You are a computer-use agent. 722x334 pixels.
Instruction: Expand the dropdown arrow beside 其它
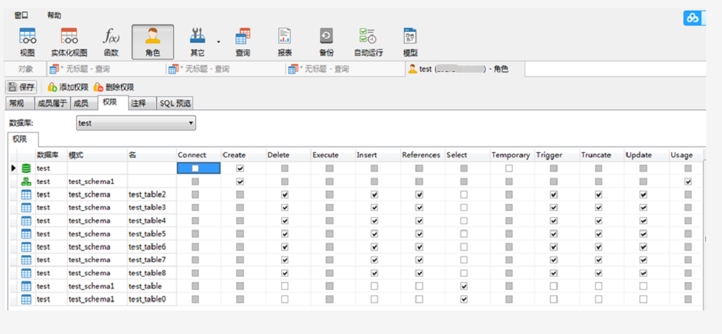click(218, 41)
